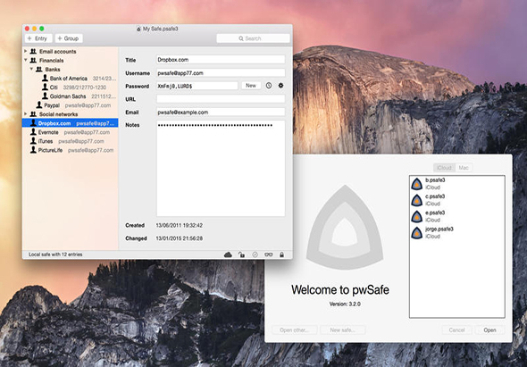Click the cloud sync icon in status bar
This screenshot has width=527, height=367.
[x=228, y=254]
